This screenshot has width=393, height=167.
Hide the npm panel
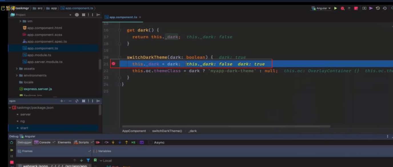coord(99,101)
